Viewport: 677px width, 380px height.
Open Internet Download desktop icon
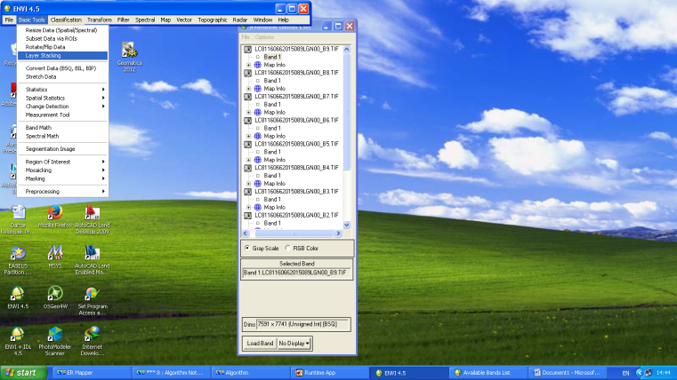pos(92,341)
